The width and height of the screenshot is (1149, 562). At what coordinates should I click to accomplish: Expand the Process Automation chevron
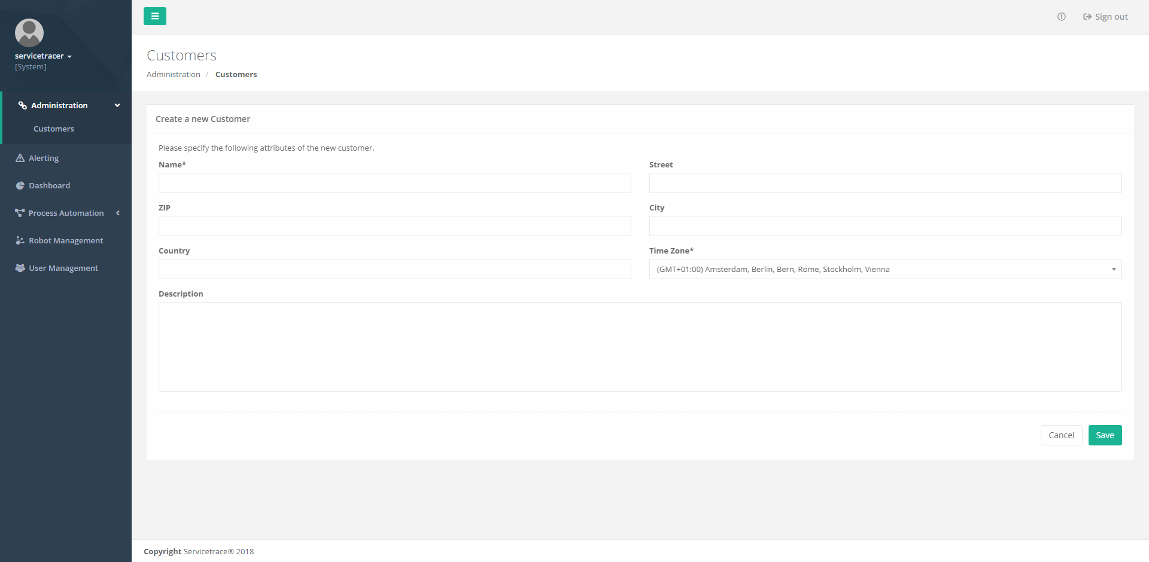(x=118, y=213)
